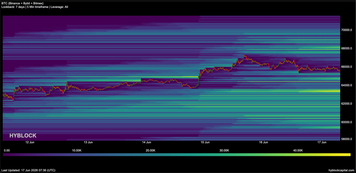Select the 16 Jun date marker
The width and height of the screenshot is (356, 173).
click(x=263, y=143)
